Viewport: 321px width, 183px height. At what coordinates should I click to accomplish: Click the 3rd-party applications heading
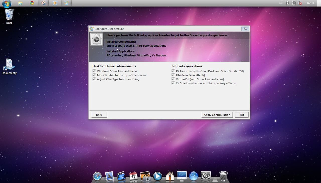pos(187,66)
